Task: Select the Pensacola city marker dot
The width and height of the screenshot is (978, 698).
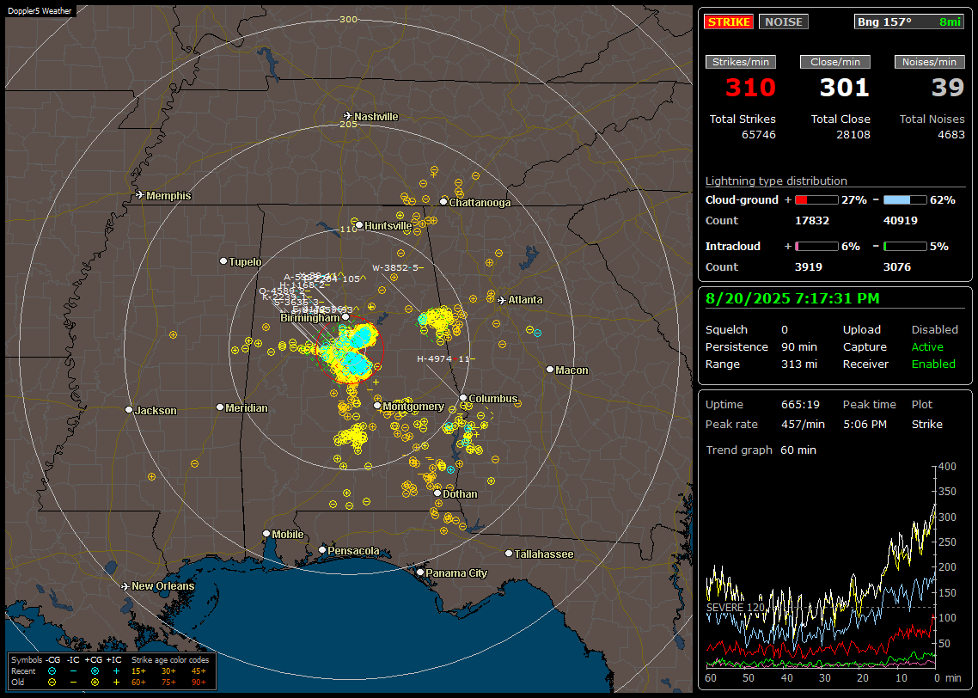Action: [322, 549]
